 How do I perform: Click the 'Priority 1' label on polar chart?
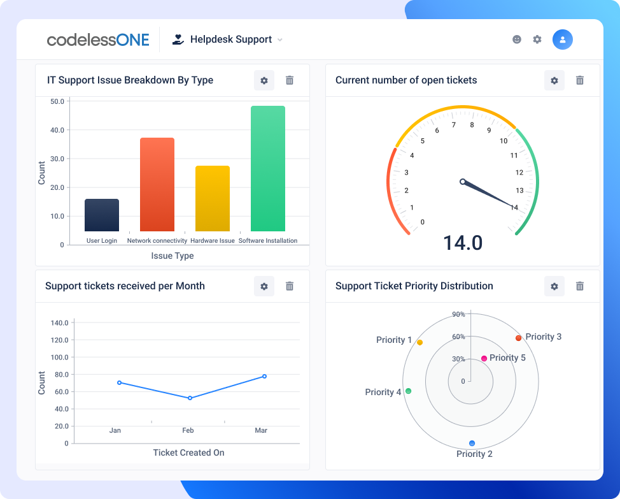pyautogui.click(x=394, y=340)
